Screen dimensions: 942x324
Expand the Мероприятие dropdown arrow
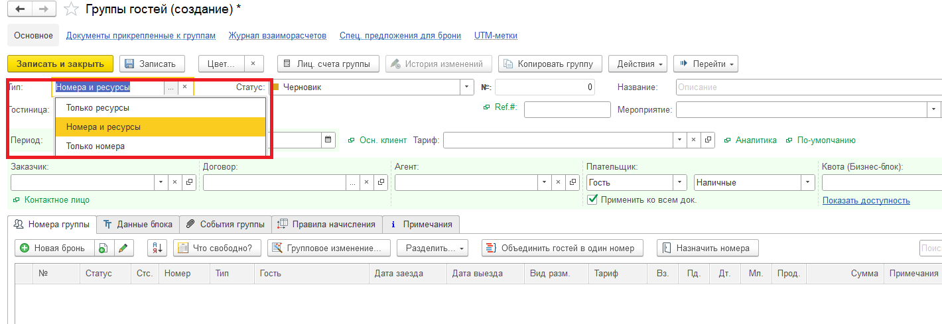[935, 109]
